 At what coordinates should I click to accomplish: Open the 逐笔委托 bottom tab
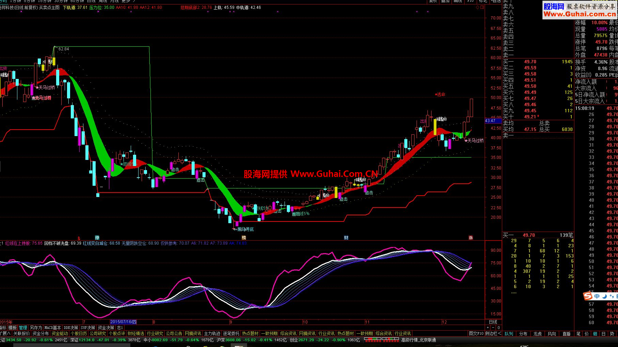point(231,334)
